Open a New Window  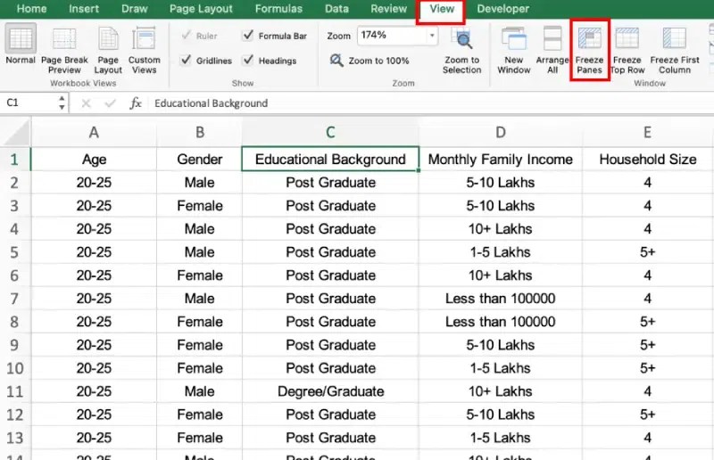pyautogui.click(x=514, y=50)
